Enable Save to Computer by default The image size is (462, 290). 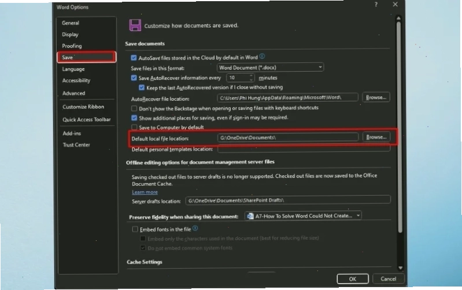coord(134,127)
